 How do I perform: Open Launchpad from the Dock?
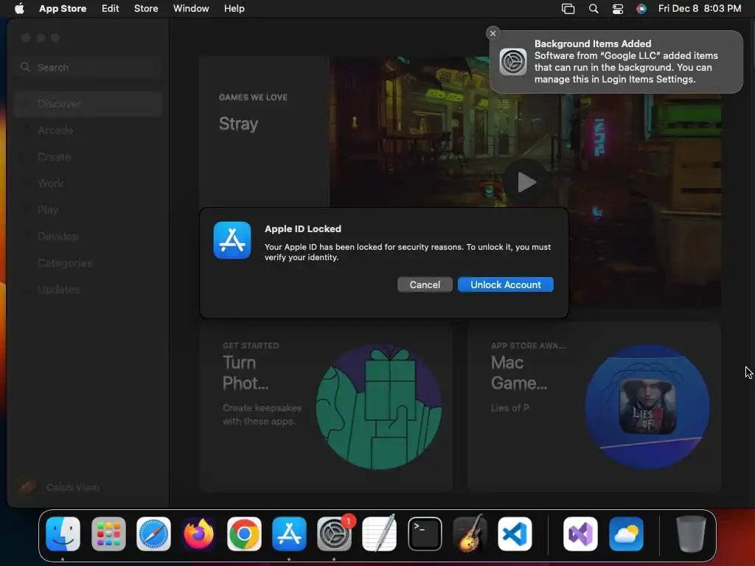tap(108, 534)
